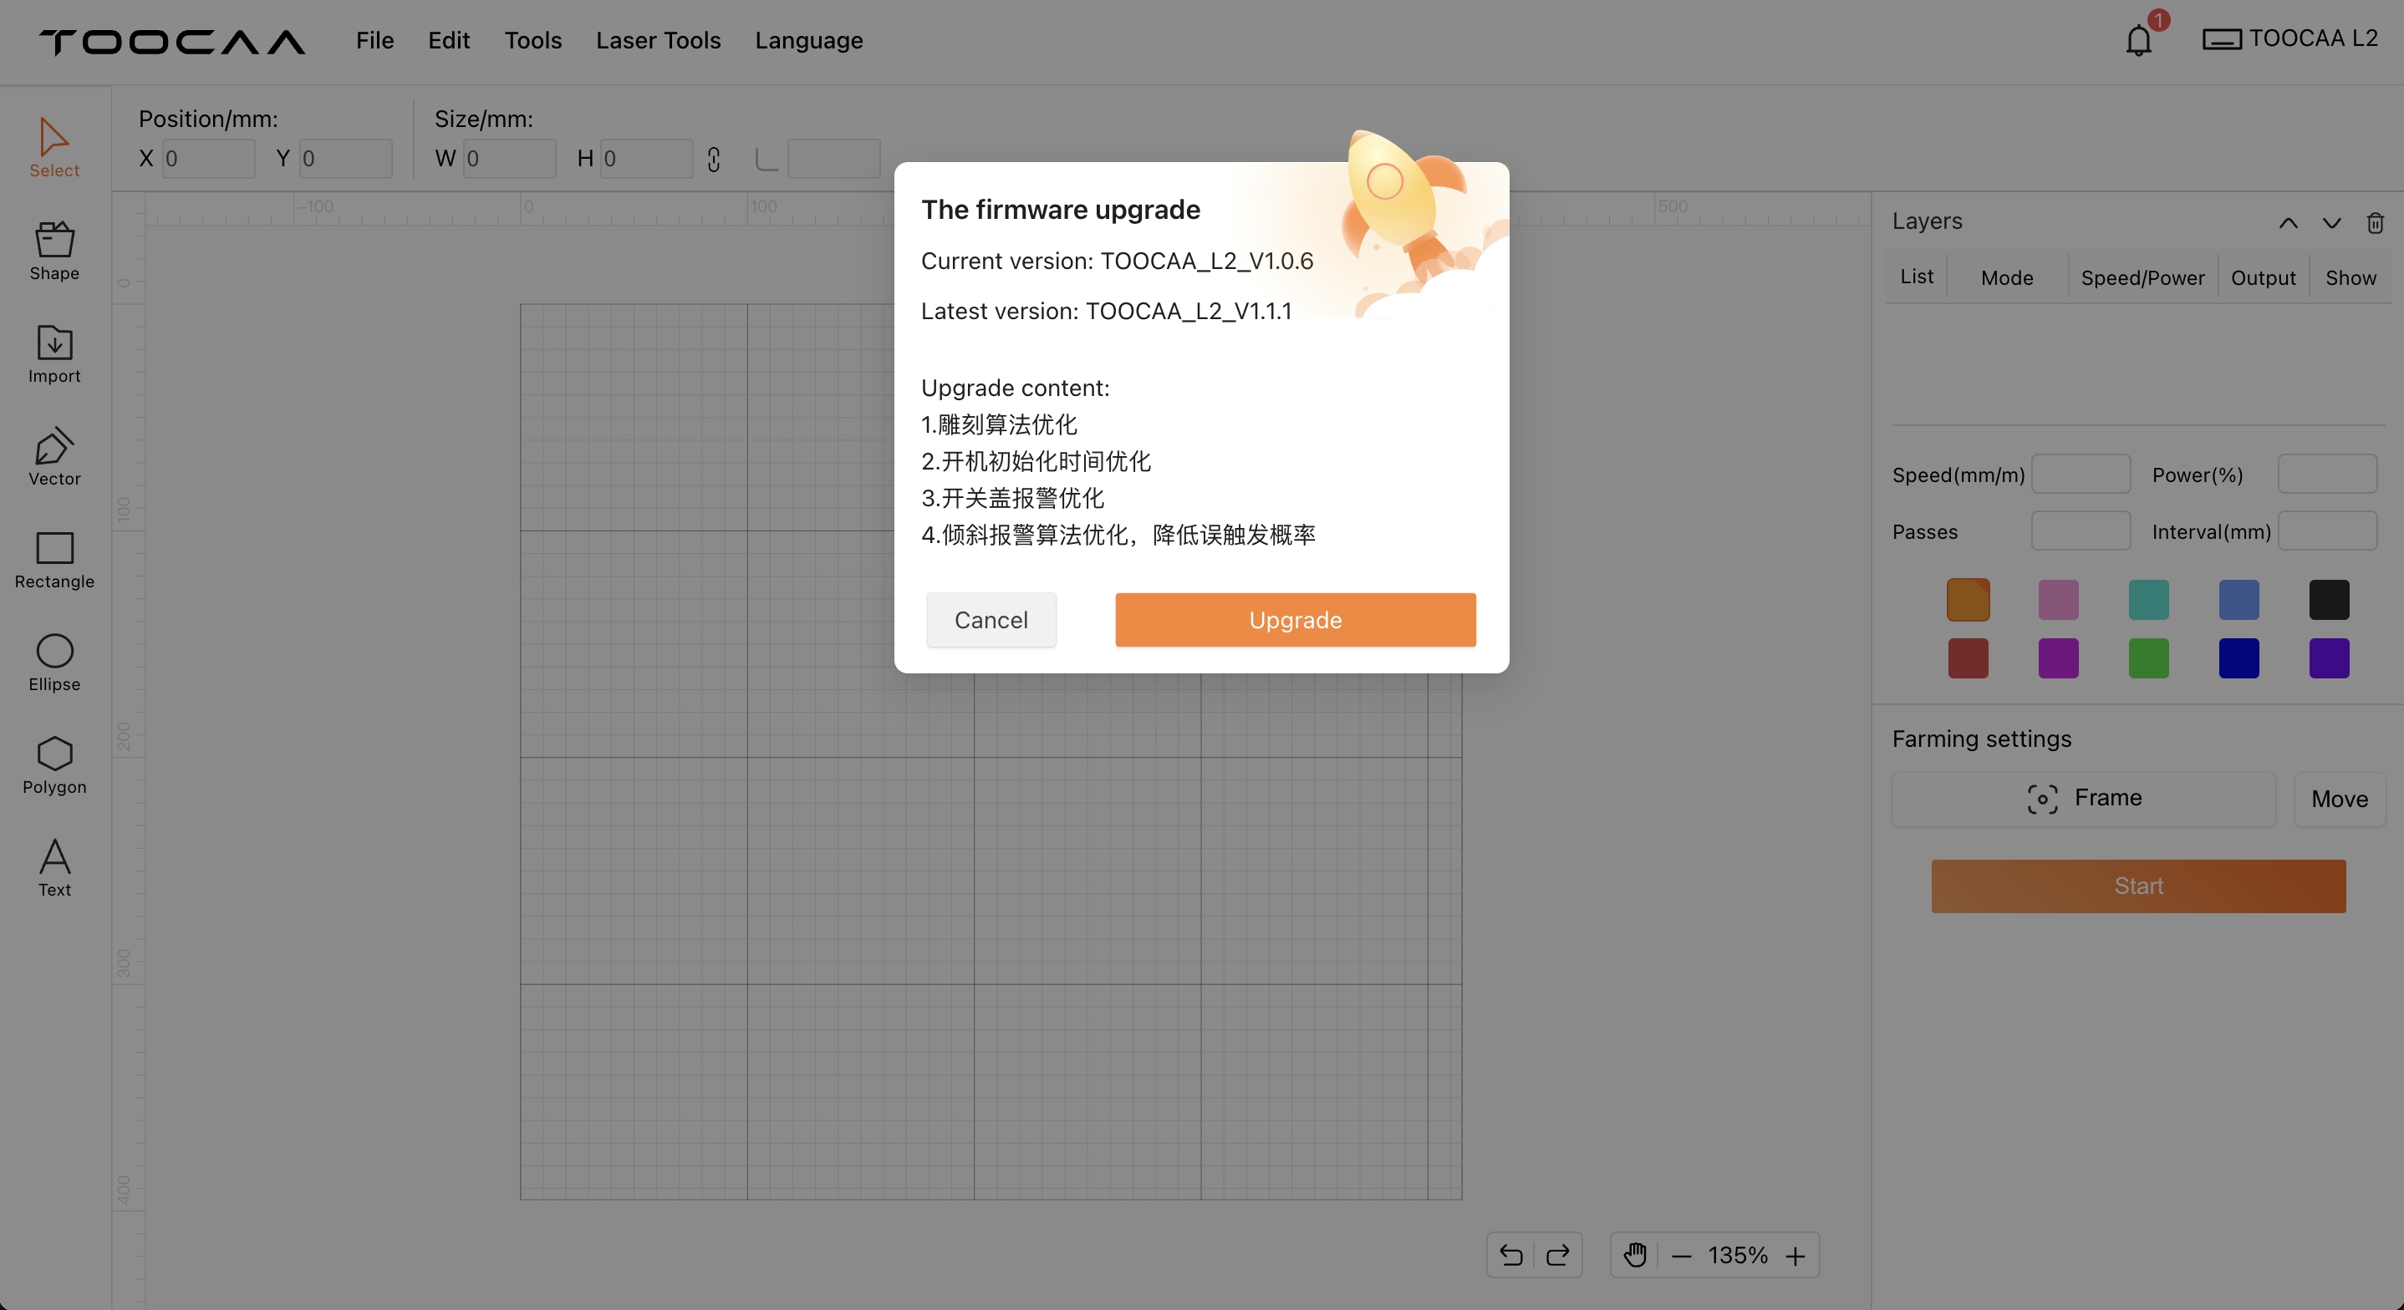Screen dimensions: 2404x1310
Task: Move layer down with the down chevron
Action: (x=2331, y=223)
